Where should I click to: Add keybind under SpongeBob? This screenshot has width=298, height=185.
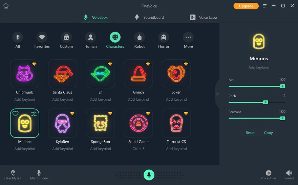[x=101, y=149]
